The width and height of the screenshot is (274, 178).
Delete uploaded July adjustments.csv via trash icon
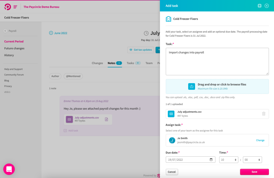263,114
